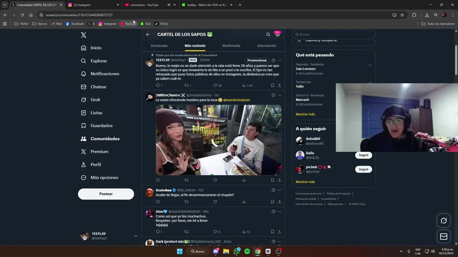Open the floating Grok button
Image resolution: width=458 pixels, height=257 pixels.
click(444, 221)
